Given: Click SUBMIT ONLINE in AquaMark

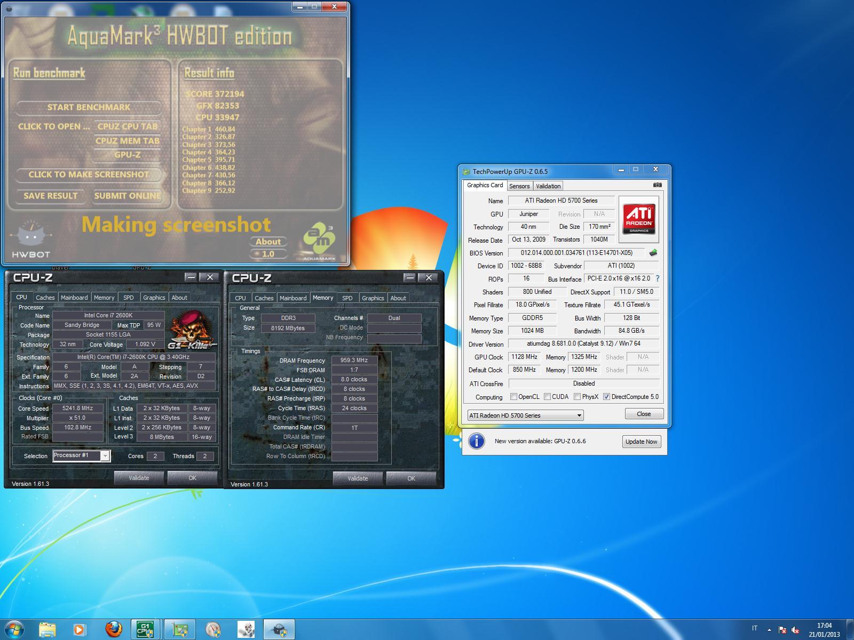Looking at the screenshot, I should point(128,196).
